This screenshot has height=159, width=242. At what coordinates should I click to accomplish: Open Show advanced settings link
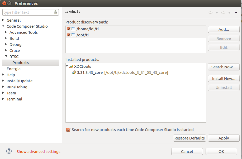pos(39,152)
